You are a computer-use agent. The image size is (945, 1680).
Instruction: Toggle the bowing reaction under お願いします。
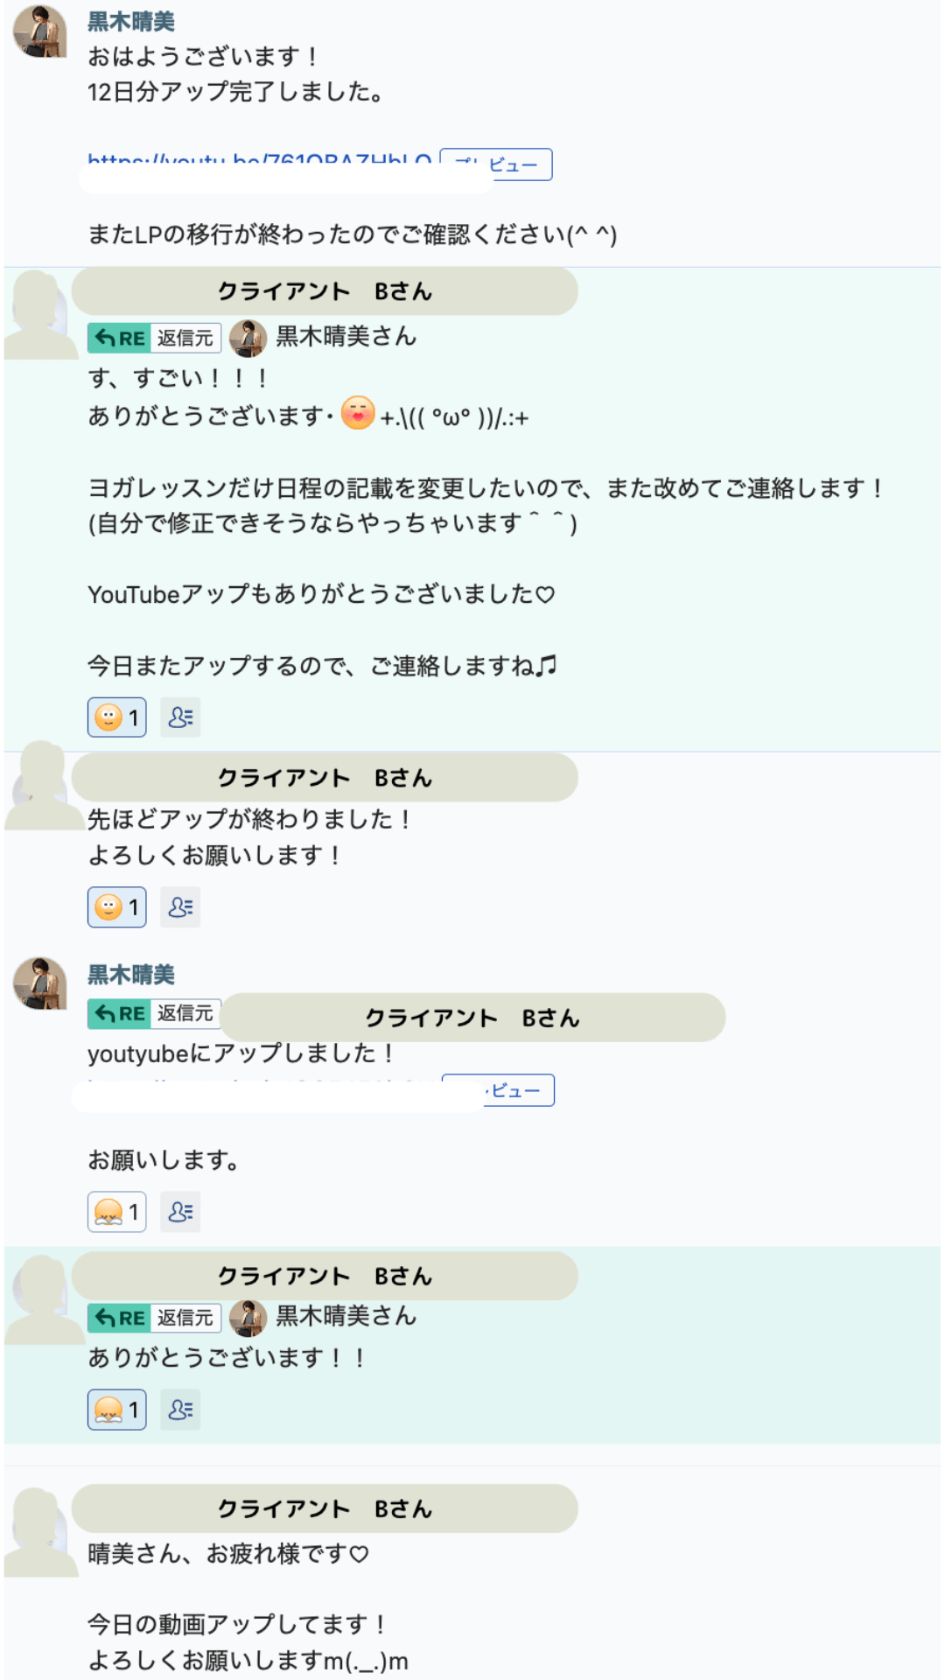pos(116,1212)
